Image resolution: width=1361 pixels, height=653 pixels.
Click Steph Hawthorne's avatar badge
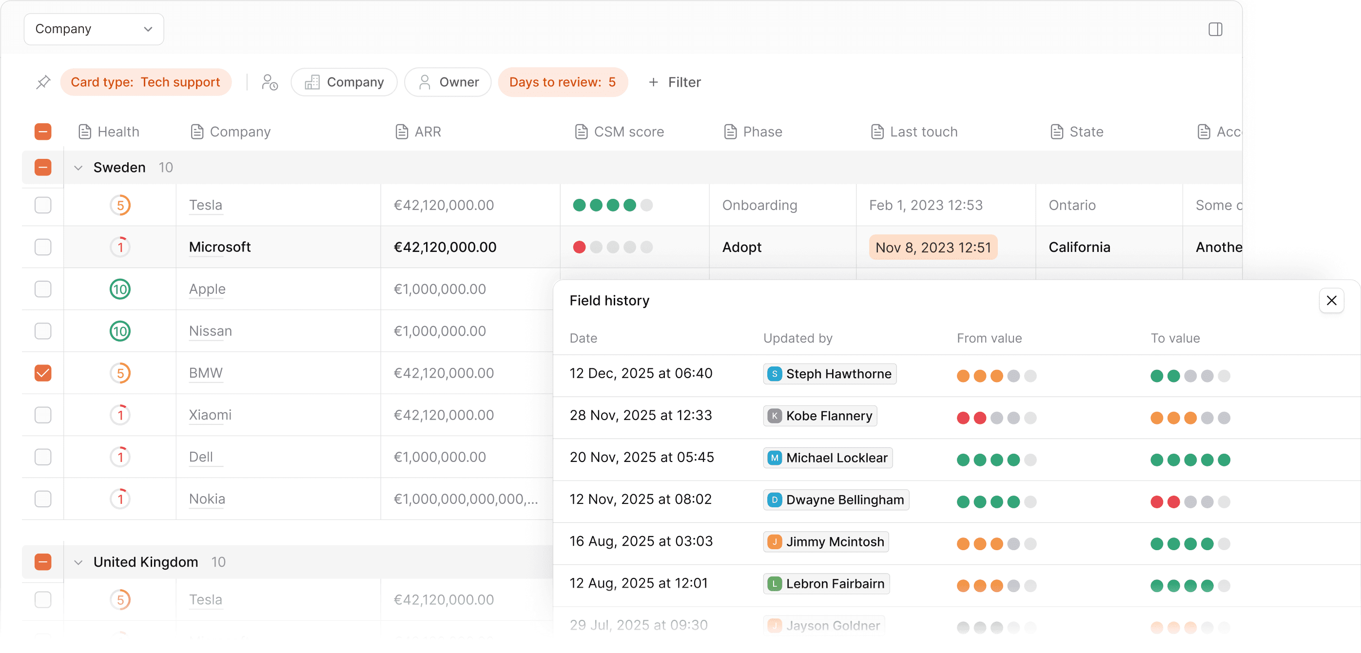click(x=774, y=374)
